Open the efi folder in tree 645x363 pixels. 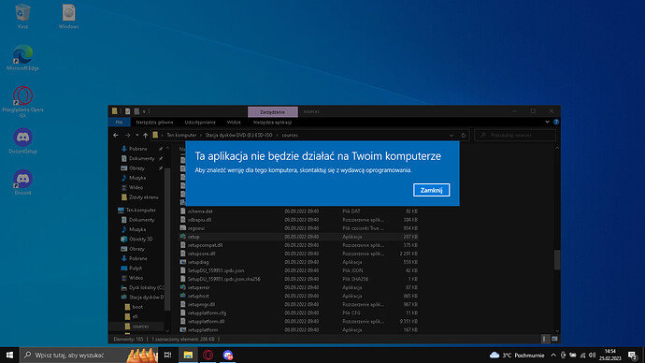click(x=135, y=316)
